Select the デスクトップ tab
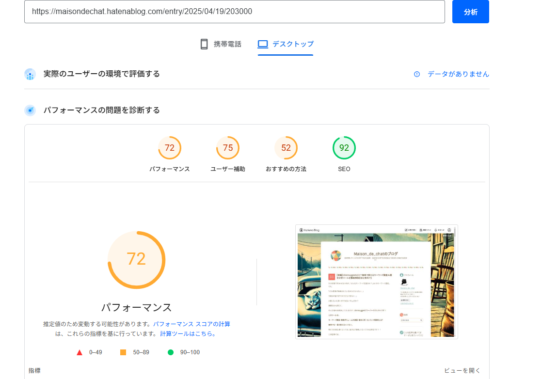Image resolution: width=542 pixels, height=379 pixels. [x=286, y=44]
